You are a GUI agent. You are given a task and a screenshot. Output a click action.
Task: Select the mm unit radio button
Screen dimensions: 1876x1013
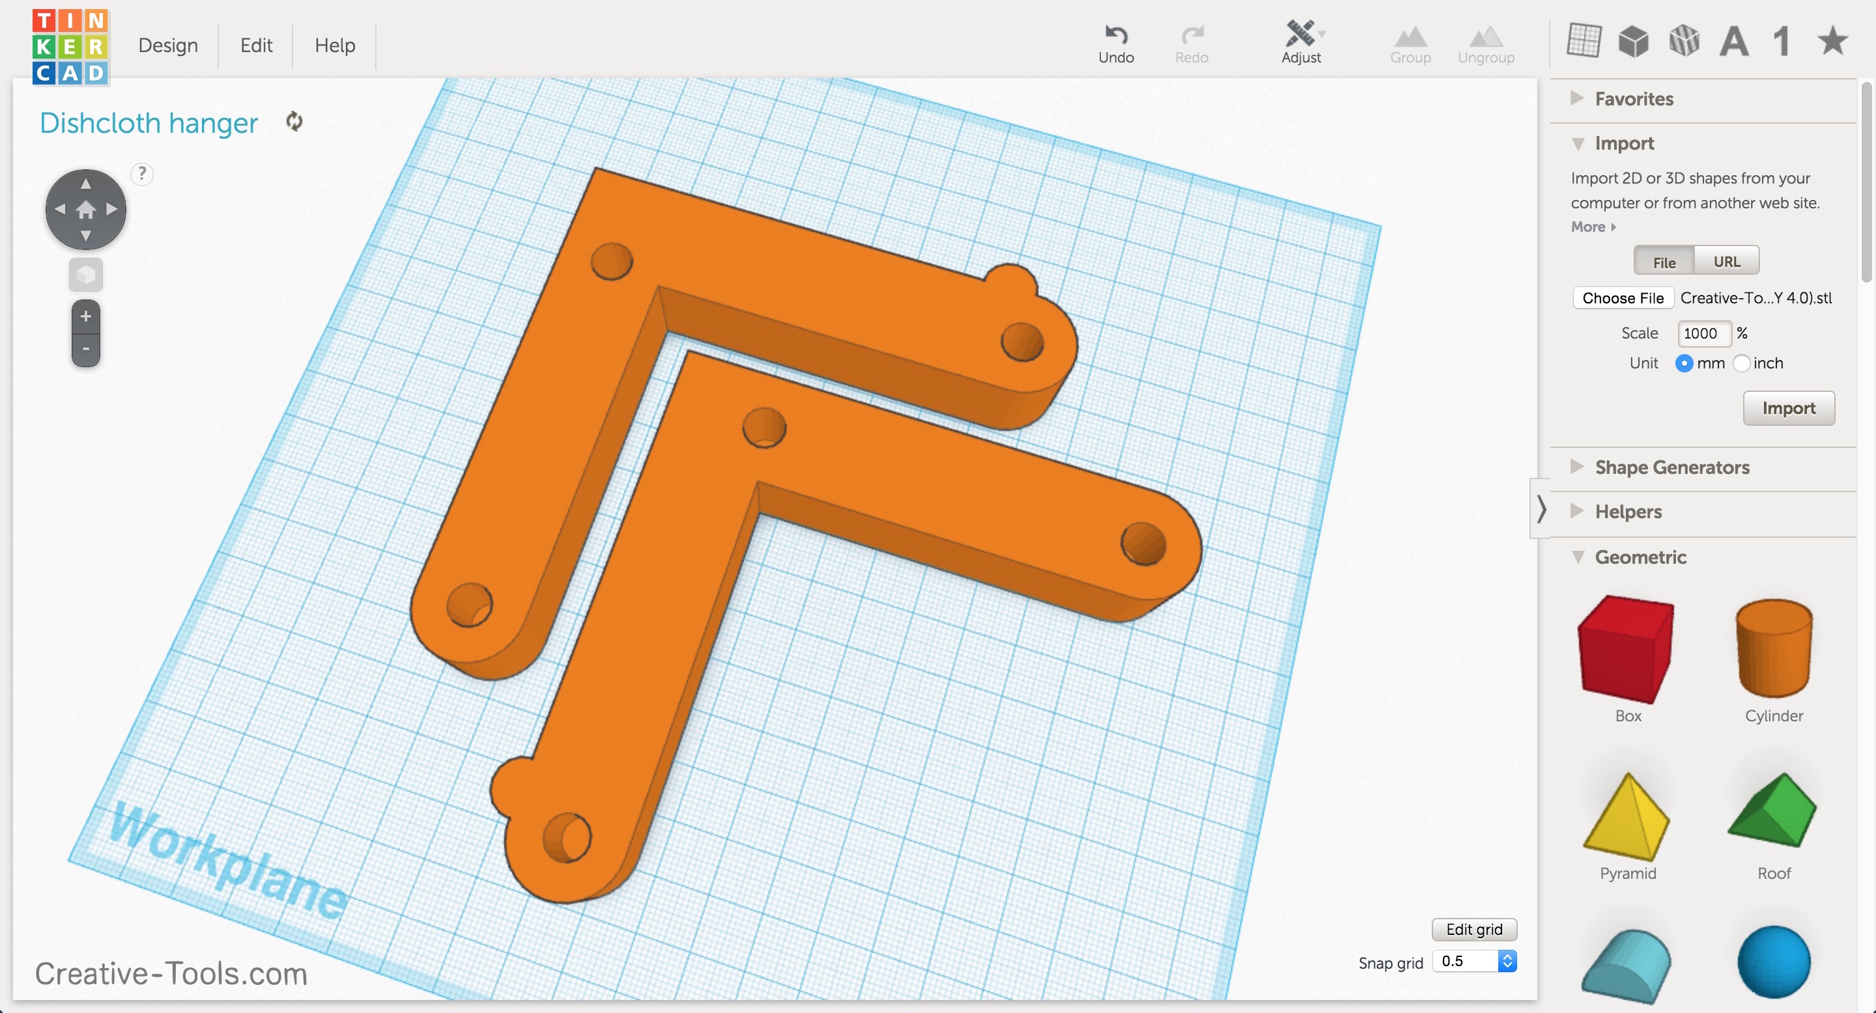pos(1684,363)
